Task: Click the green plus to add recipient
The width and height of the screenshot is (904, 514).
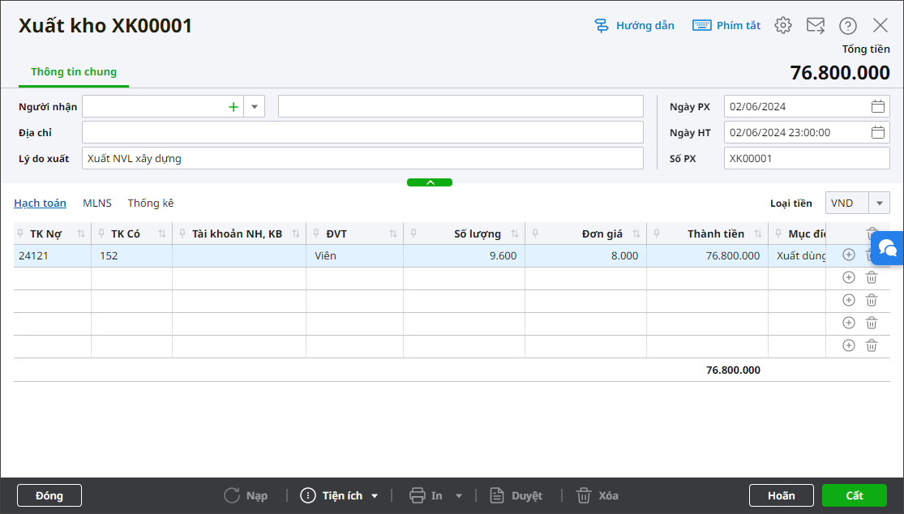Action: pos(233,106)
